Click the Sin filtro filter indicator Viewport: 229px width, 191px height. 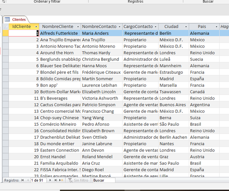(x=78, y=180)
